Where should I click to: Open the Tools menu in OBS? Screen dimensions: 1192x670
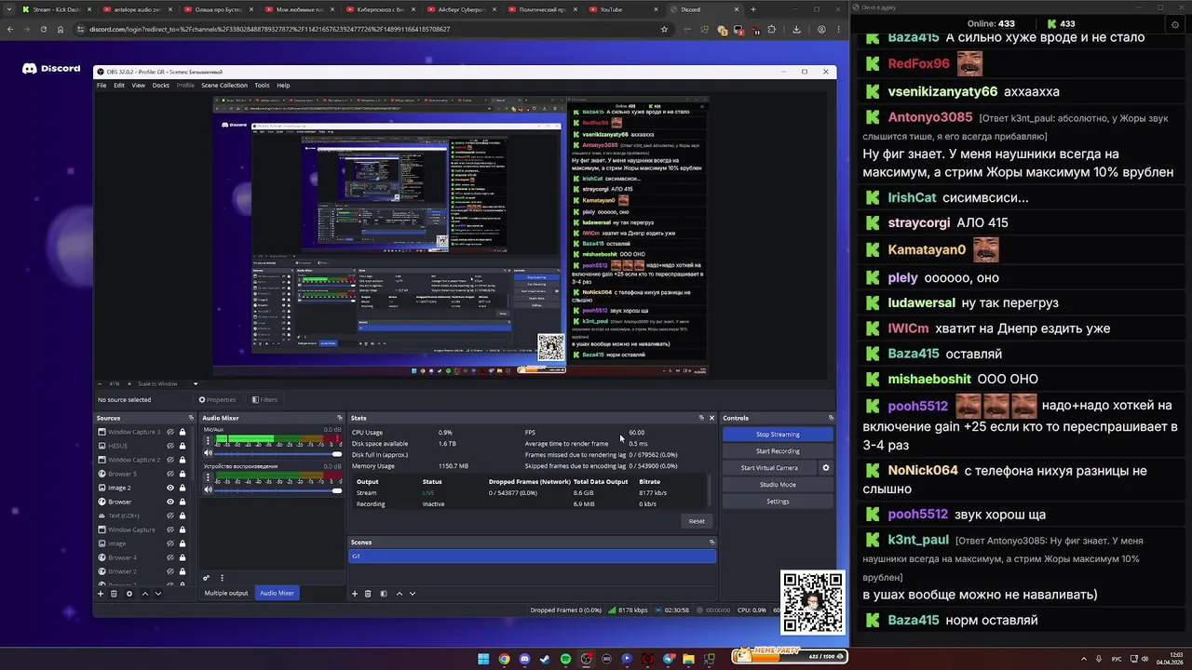point(262,86)
